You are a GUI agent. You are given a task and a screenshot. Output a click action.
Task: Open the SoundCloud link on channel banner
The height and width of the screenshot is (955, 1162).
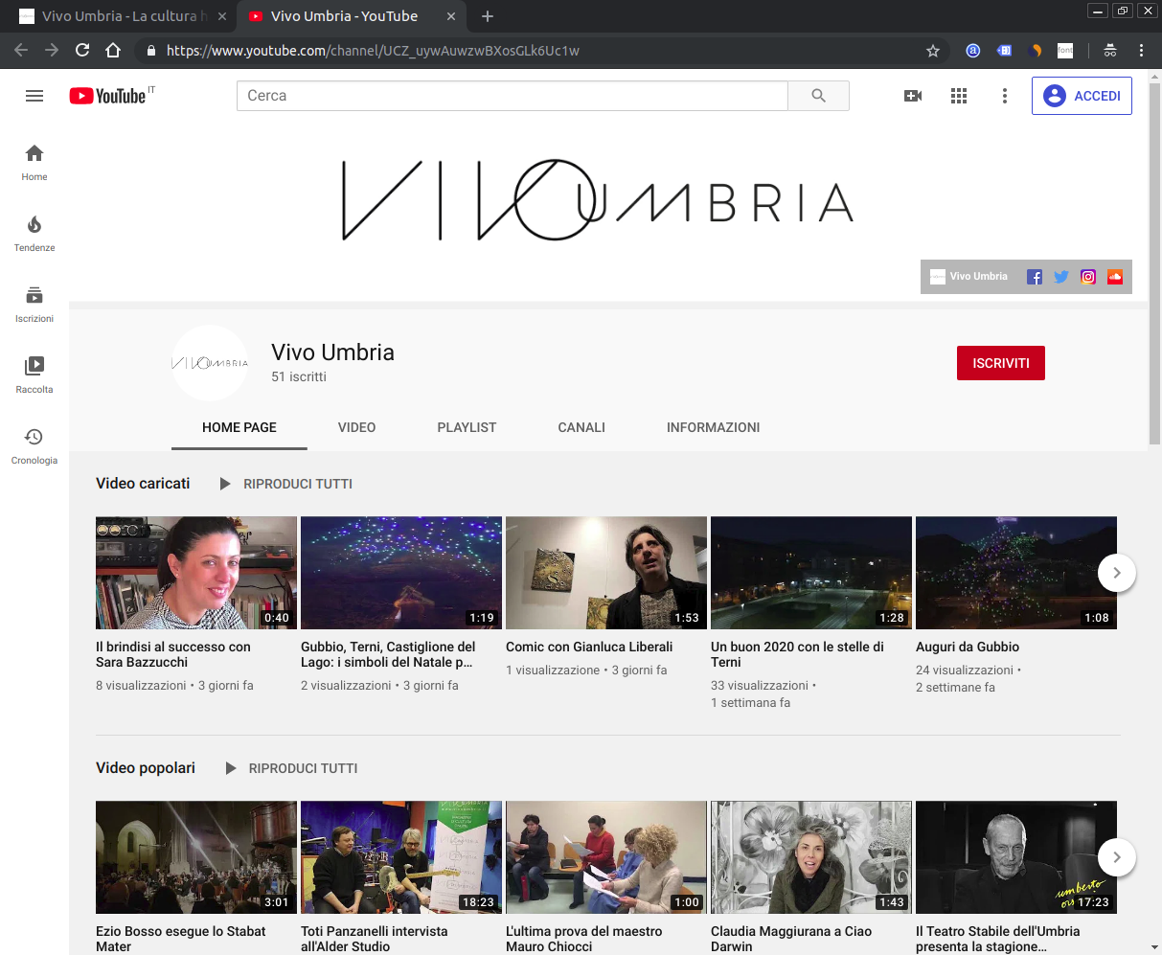tap(1115, 277)
